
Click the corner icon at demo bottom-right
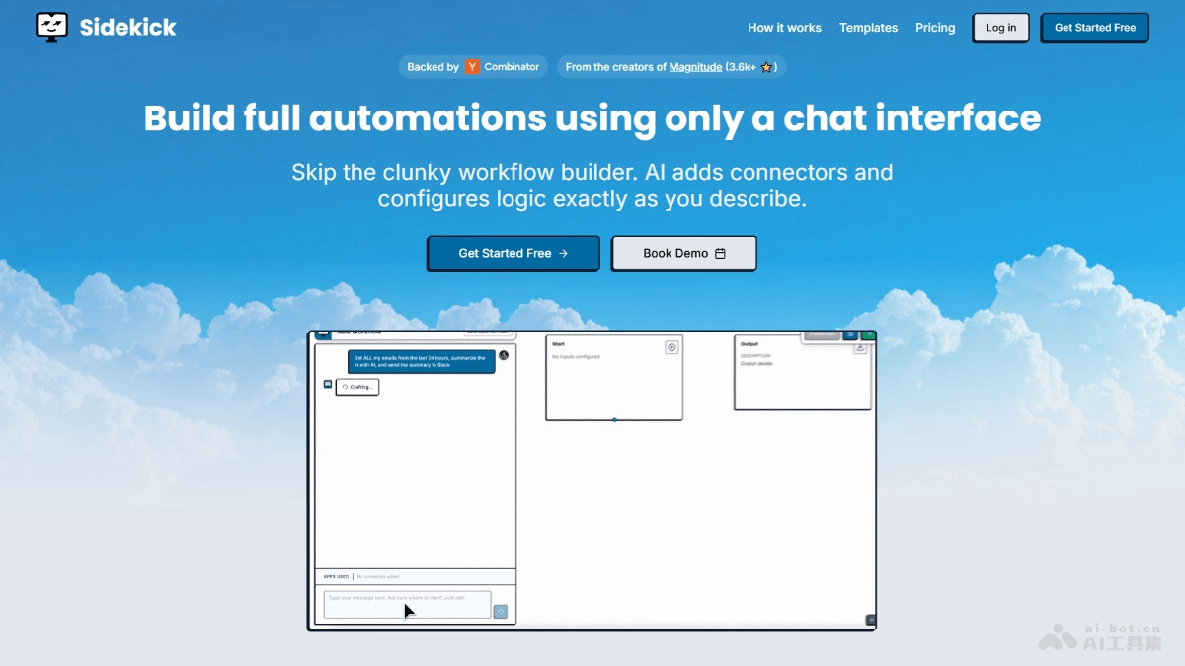tap(871, 620)
